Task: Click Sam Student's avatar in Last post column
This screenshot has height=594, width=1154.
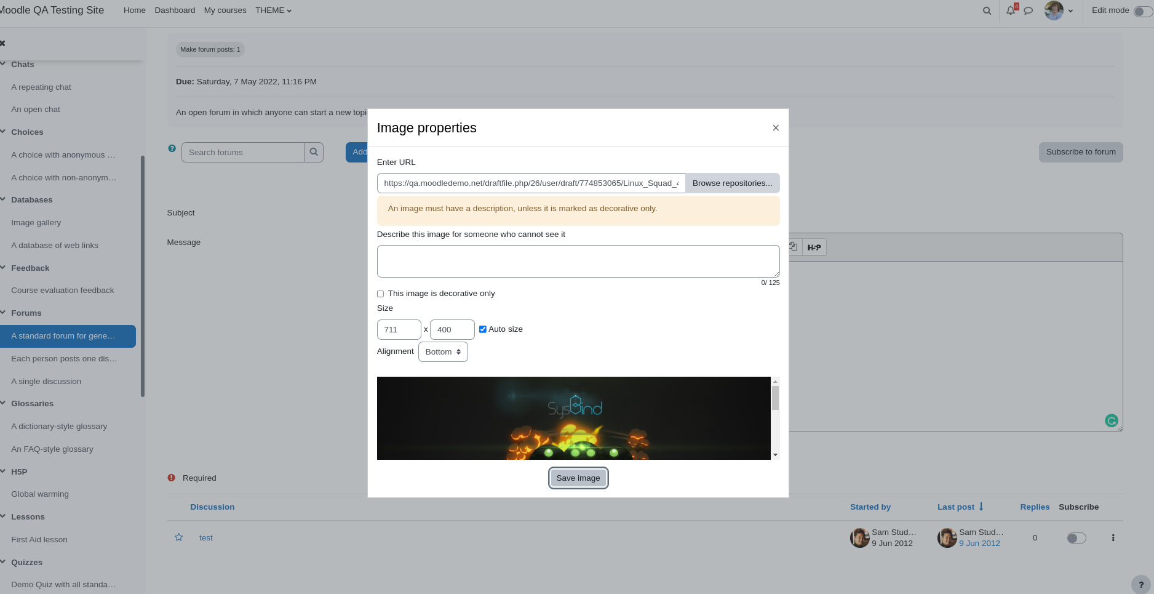Action: [947, 537]
